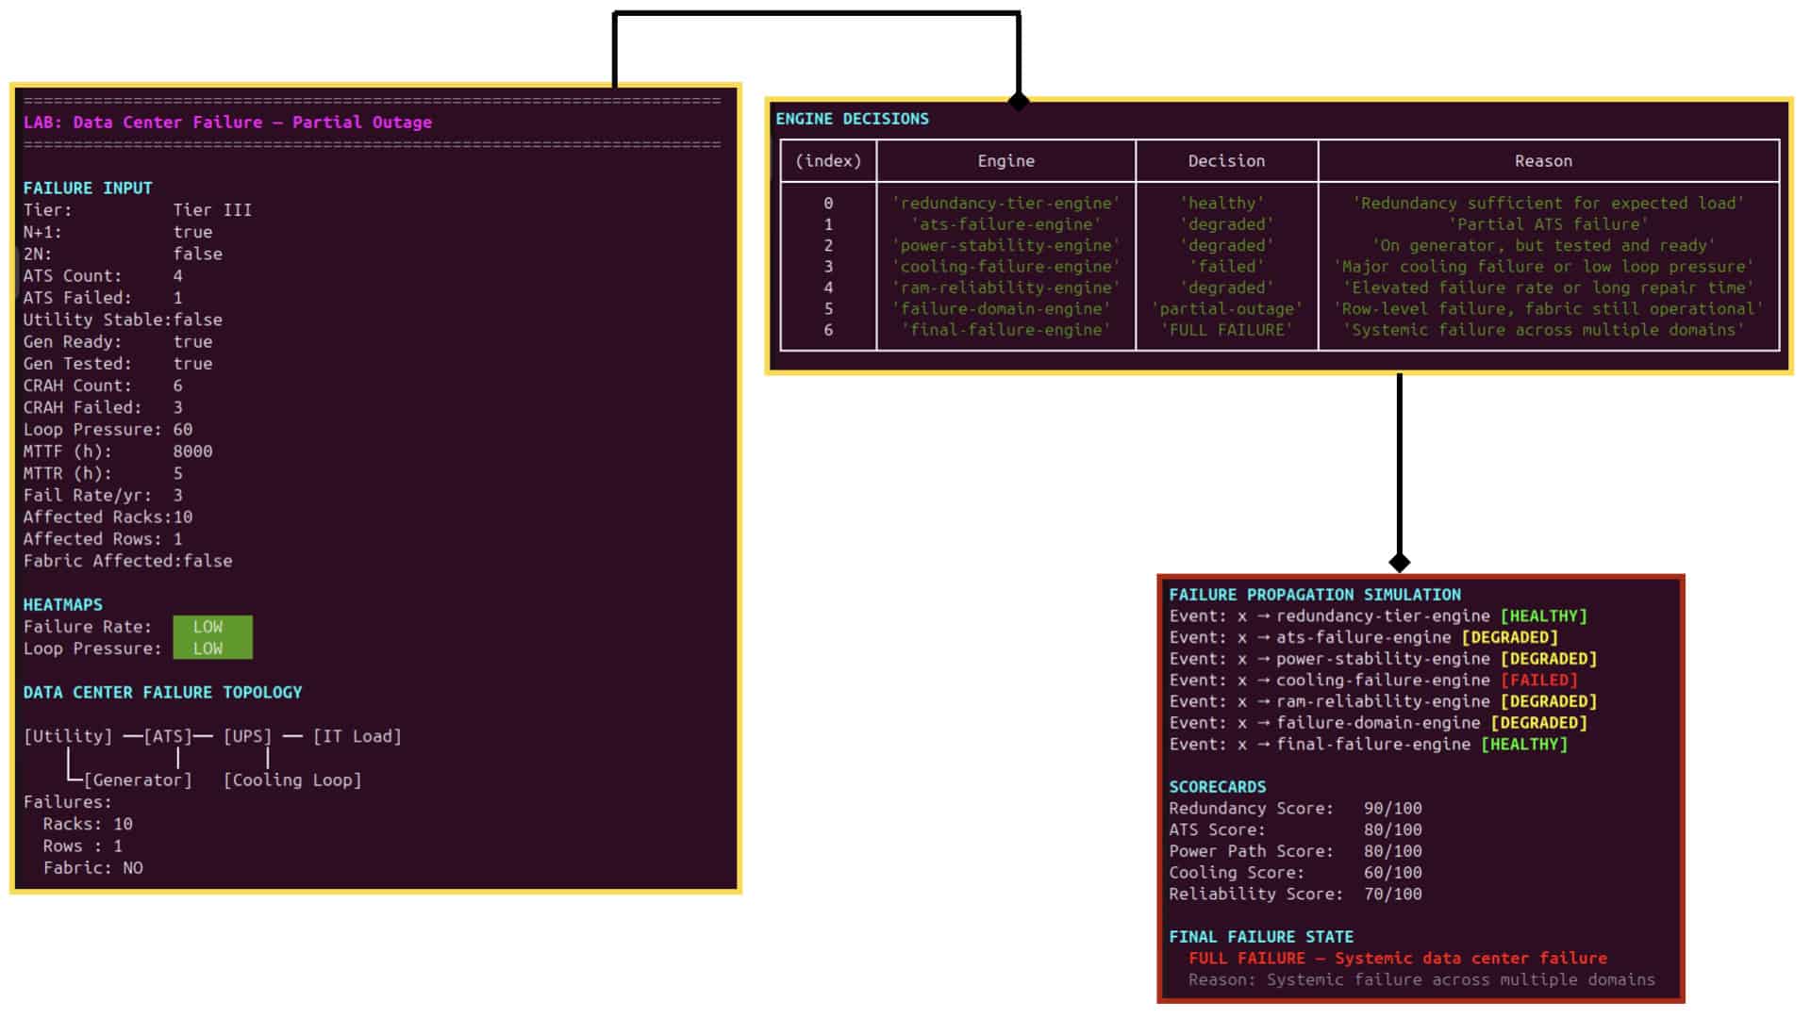1811x1018 pixels.
Task: Click the Engine column header
Action: click(x=1005, y=161)
